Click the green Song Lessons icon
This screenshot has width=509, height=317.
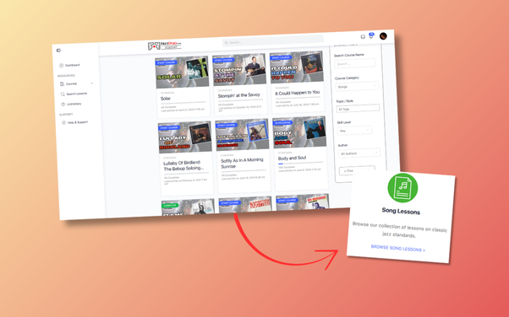pos(402,188)
